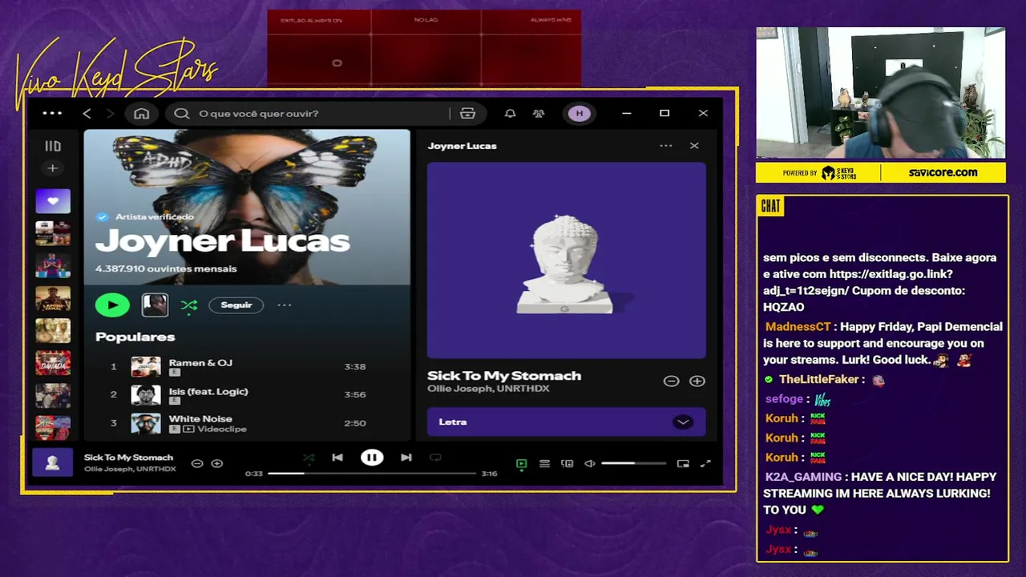Close the Now Playing side panel
This screenshot has height=577, width=1026.
(x=694, y=146)
